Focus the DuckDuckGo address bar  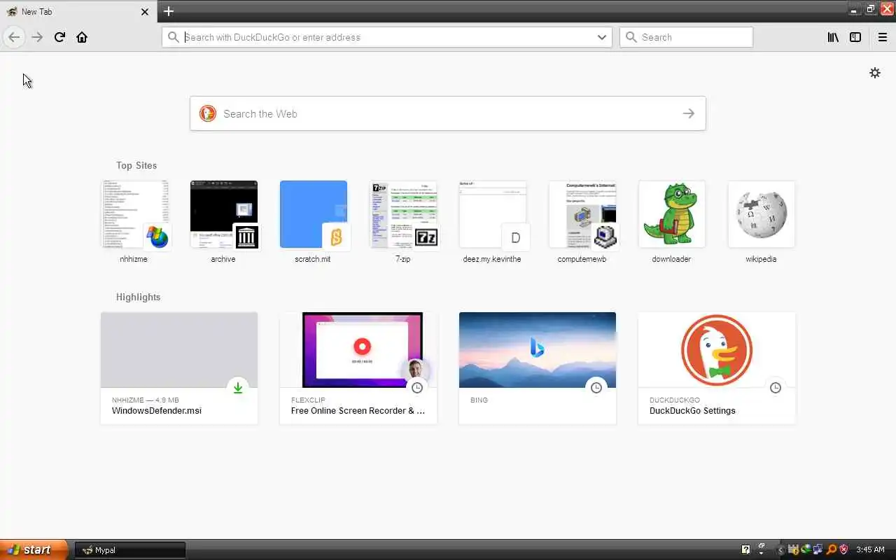point(388,37)
